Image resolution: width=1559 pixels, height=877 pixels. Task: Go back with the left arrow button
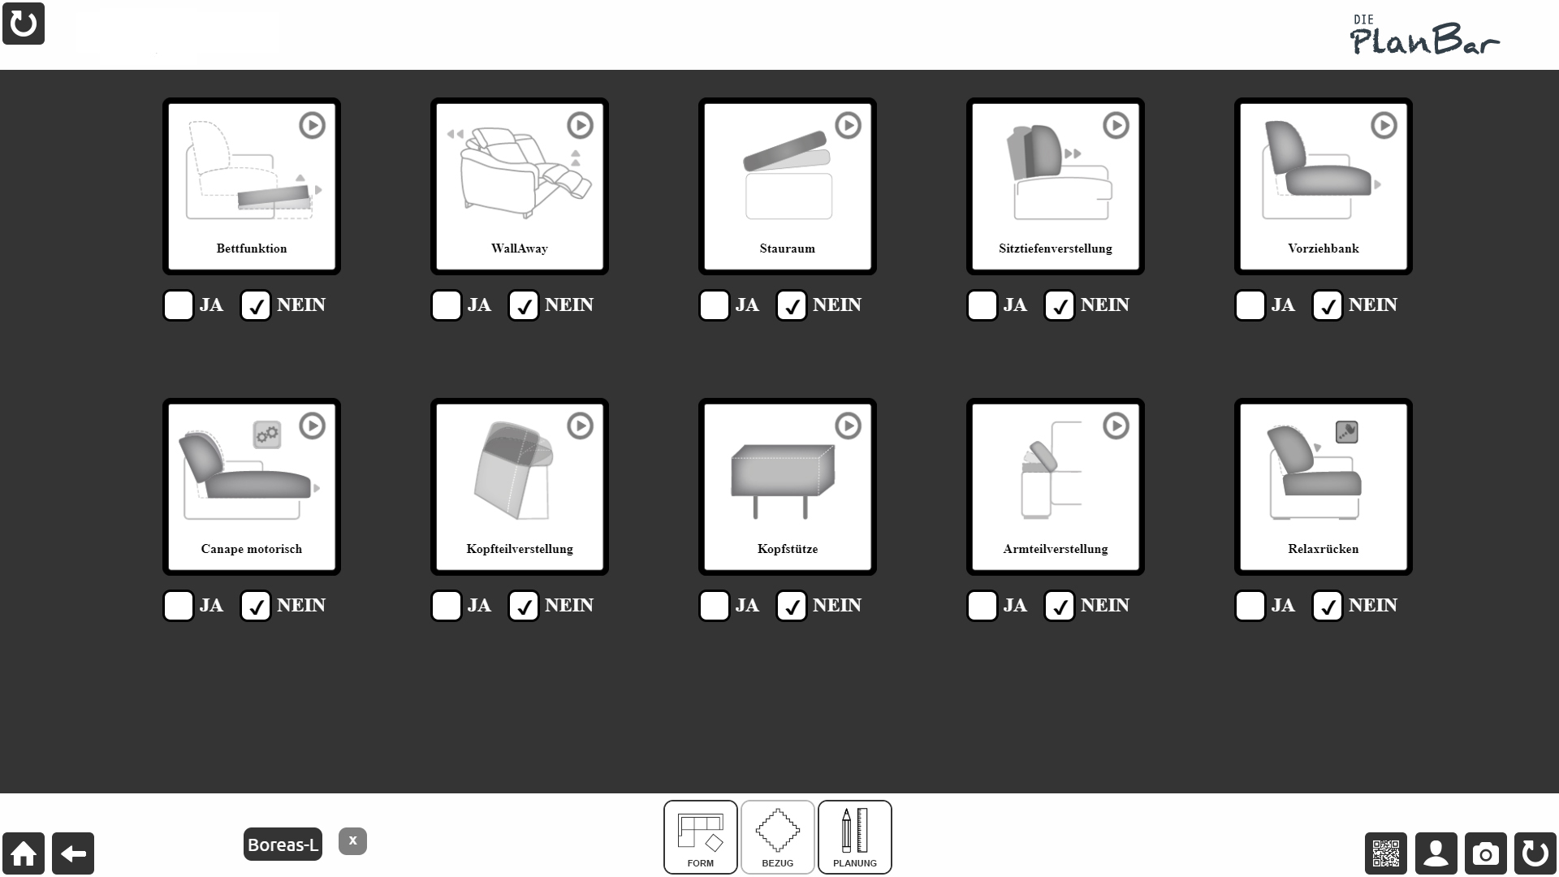pyautogui.click(x=73, y=853)
